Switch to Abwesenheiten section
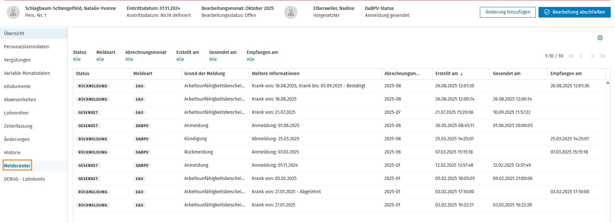This screenshot has width=615, height=223. (x=20, y=100)
